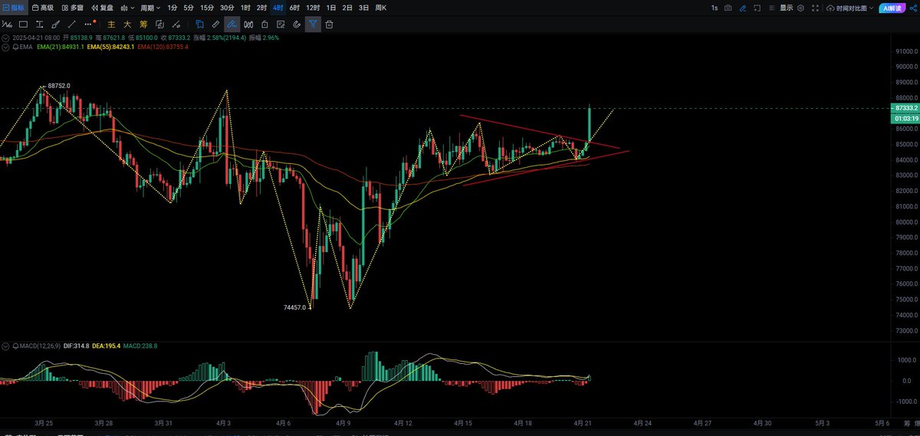Switch to the 2日 timeframe

(x=347, y=8)
